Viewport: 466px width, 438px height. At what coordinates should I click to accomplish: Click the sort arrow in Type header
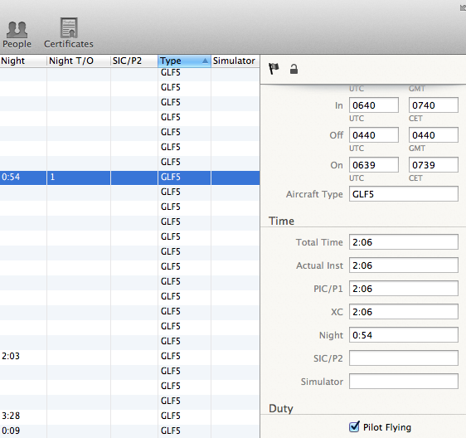pos(205,61)
